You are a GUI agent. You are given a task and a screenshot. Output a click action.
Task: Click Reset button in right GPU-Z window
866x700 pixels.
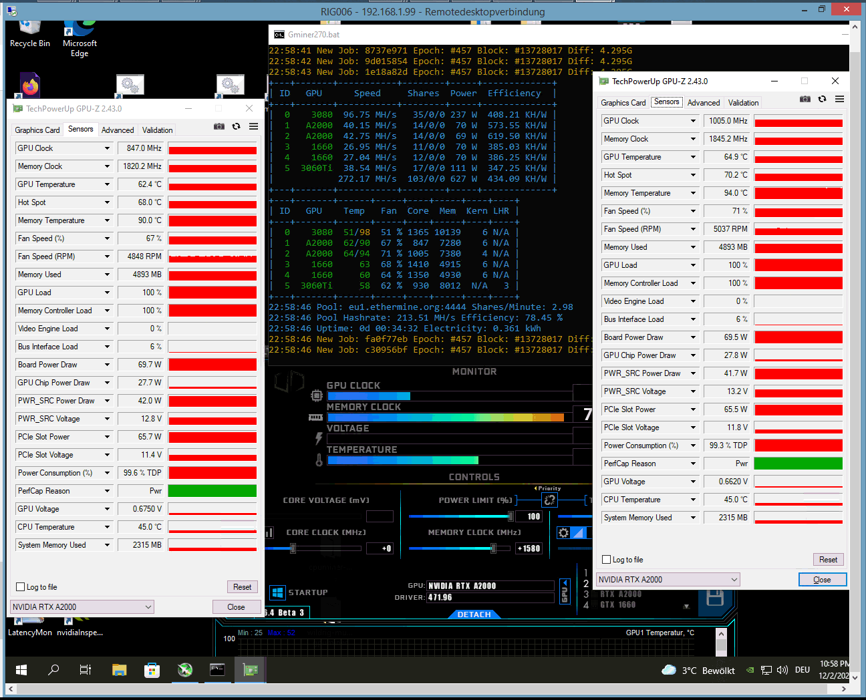coord(829,560)
